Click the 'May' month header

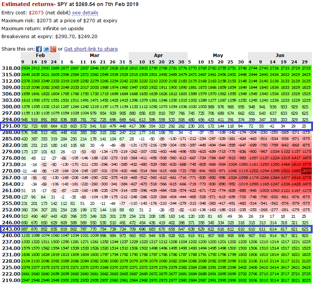[218, 55]
